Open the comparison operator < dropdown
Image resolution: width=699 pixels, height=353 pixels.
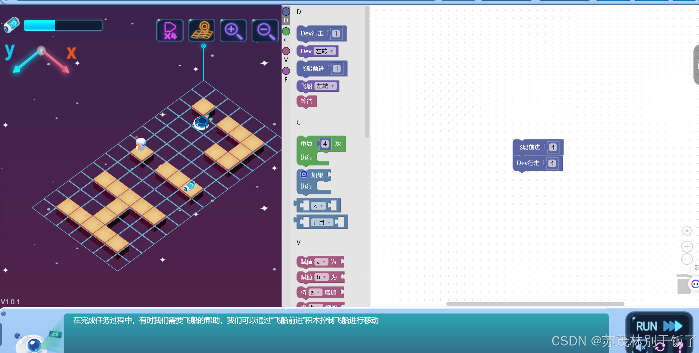pyautogui.click(x=318, y=206)
